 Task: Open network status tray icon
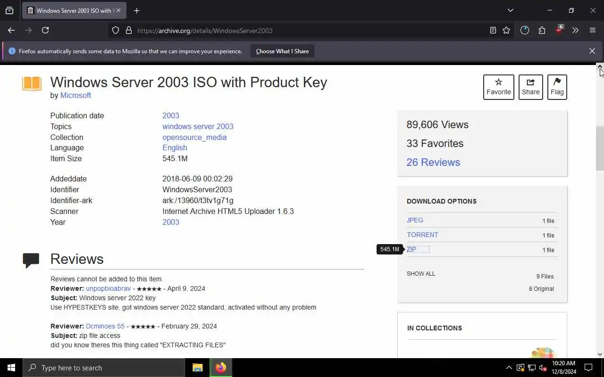coord(532,368)
